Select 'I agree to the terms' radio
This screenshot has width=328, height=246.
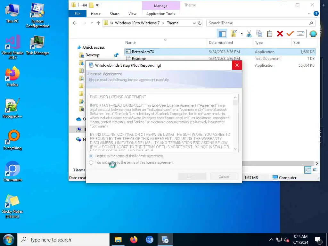point(91,156)
